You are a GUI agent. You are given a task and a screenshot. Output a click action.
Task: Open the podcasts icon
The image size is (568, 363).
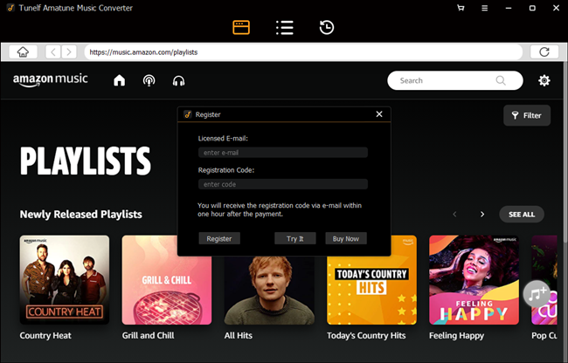tap(149, 80)
